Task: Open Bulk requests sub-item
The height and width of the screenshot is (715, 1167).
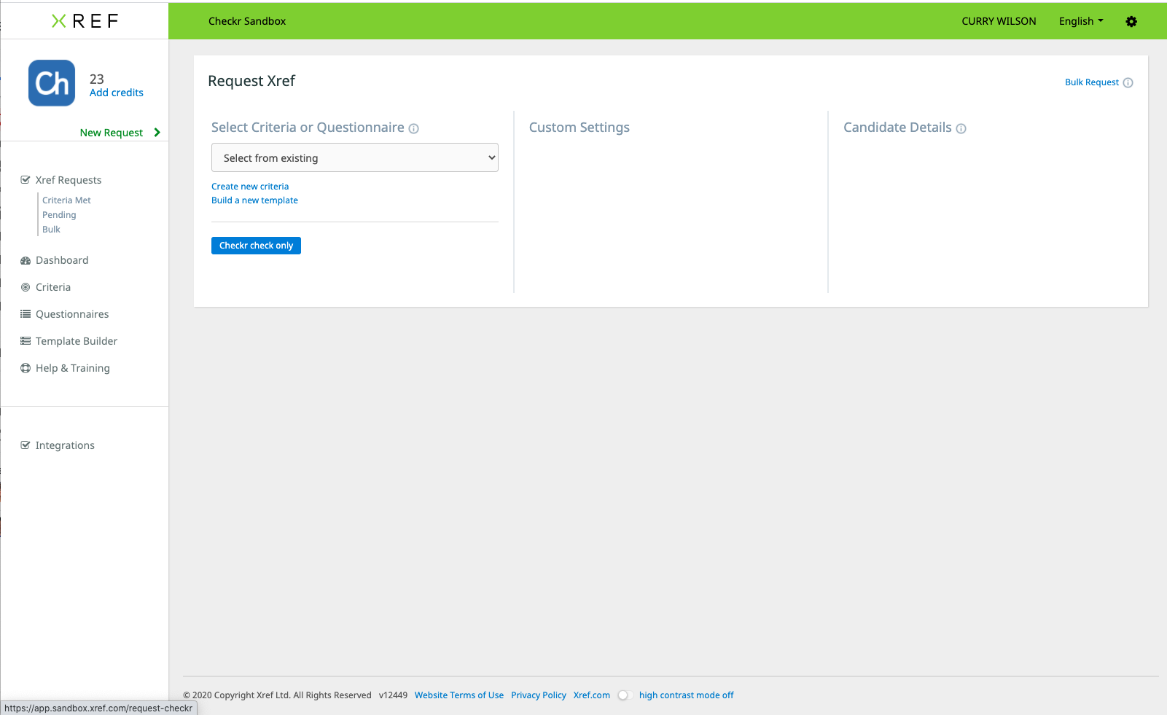Action: (51, 230)
